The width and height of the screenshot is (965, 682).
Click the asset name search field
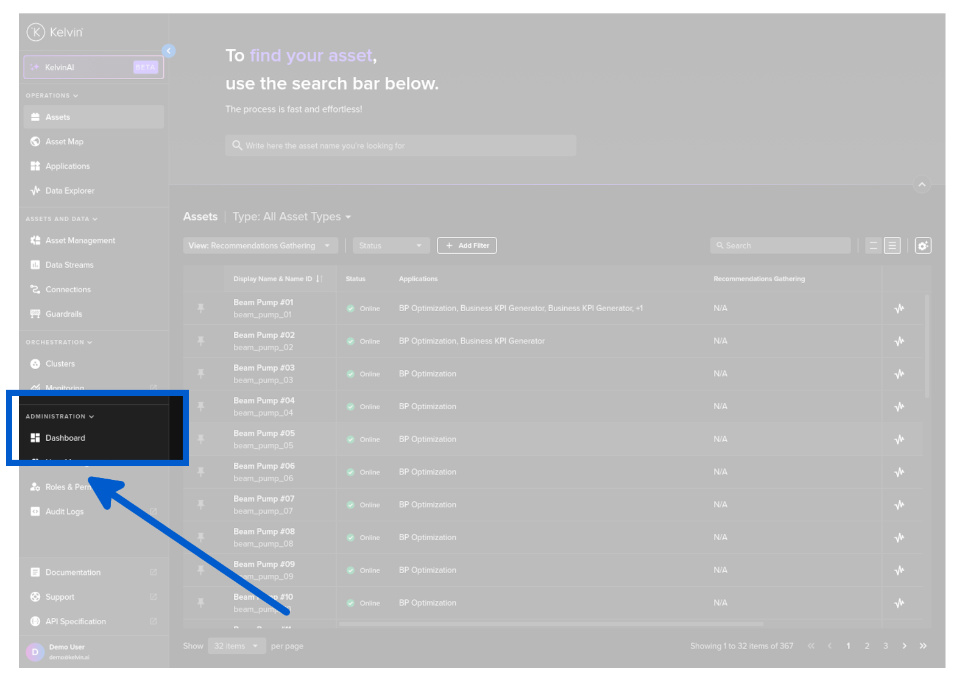(x=400, y=146)
